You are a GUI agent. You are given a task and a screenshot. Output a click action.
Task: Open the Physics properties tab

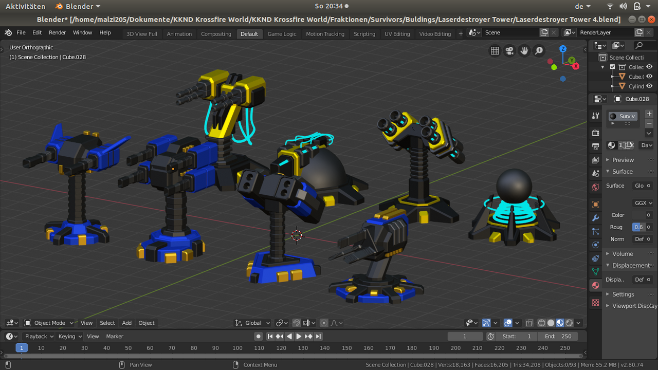click(595, 245)
